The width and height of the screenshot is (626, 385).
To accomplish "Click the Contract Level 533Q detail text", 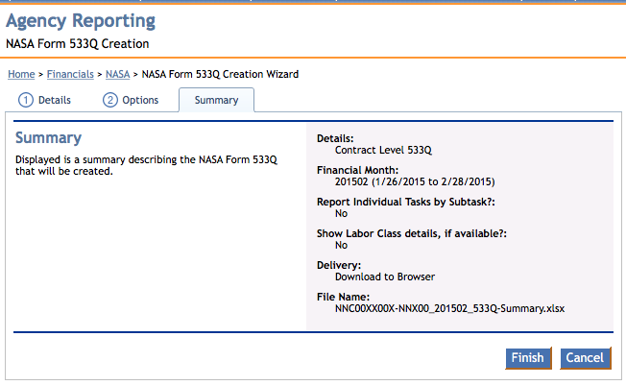I will tap(384, 151).
